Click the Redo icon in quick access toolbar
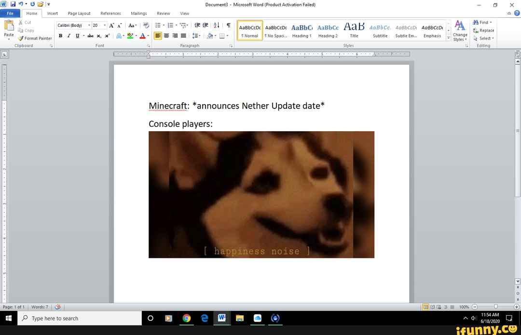This screenshot has height=335, width=521. point(33,4)
